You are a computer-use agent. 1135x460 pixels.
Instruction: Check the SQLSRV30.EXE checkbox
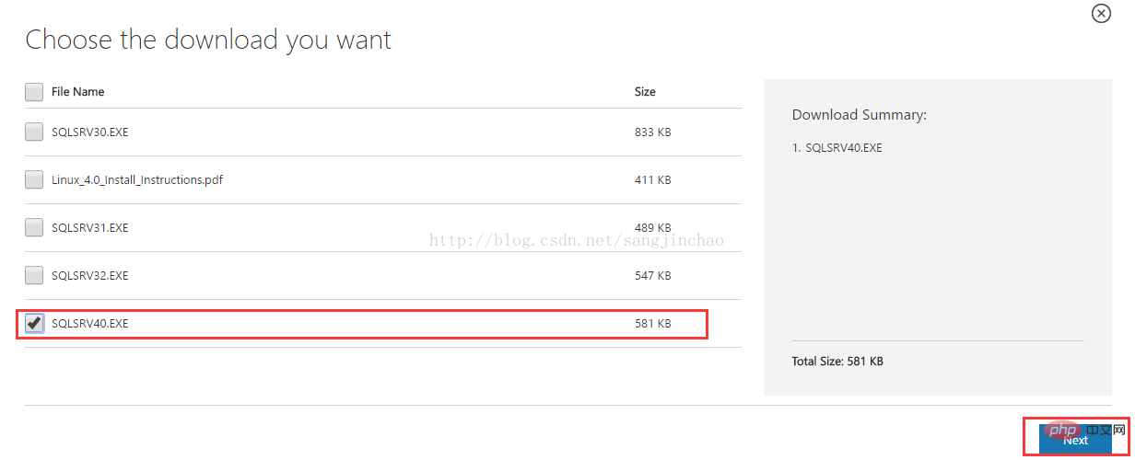pyautogui.click(x=34, y=132)
